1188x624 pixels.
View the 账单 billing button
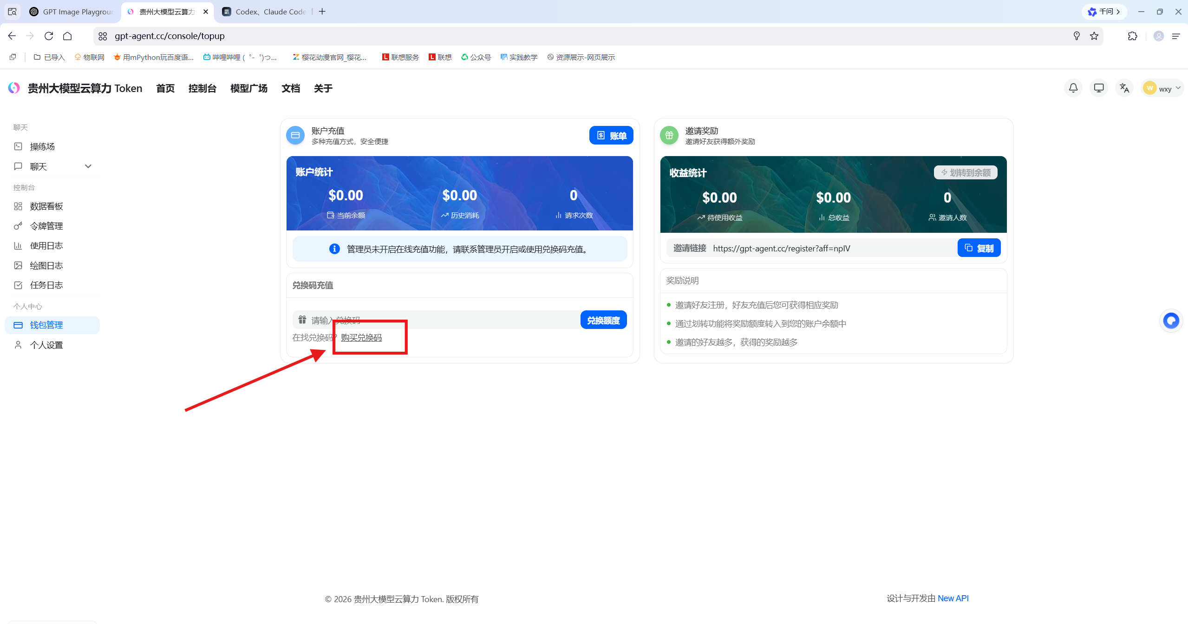point(611,136)
